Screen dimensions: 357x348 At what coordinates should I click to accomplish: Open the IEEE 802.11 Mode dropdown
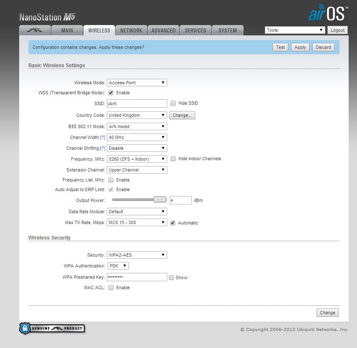click(137, 126)
